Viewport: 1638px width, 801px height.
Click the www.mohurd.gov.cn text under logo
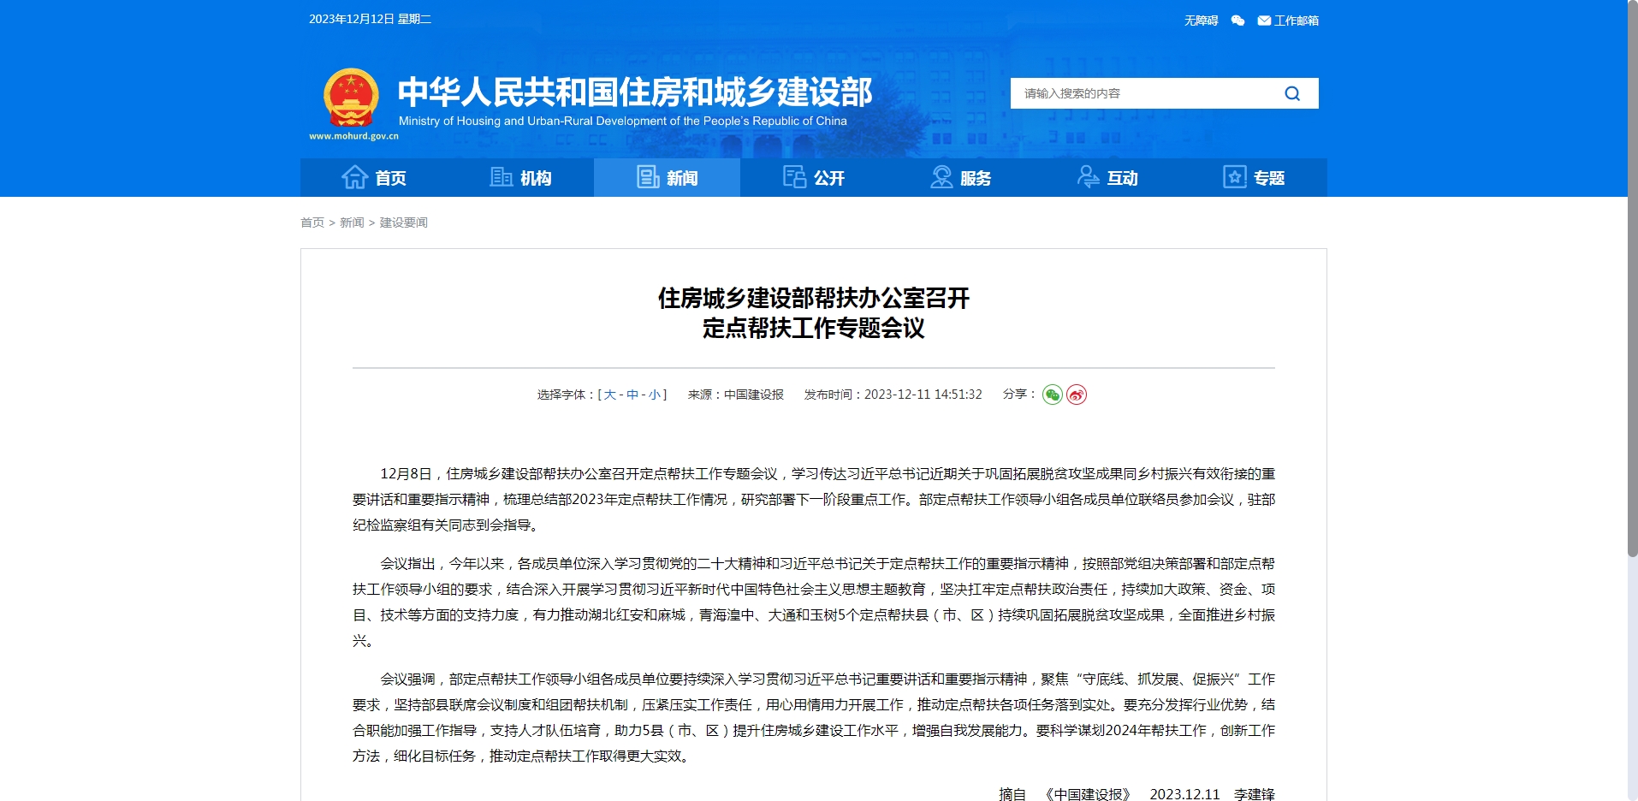tap(353, 136)
